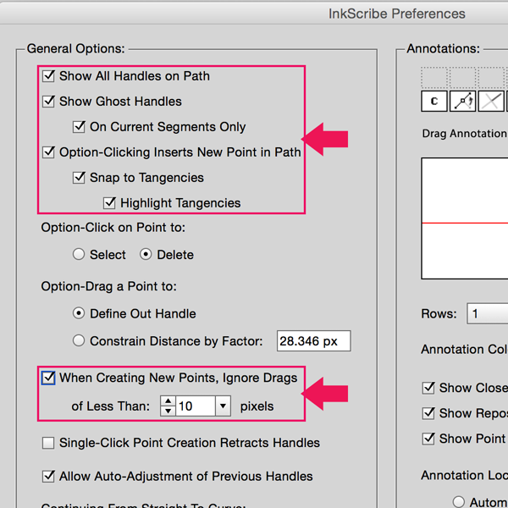Toggle the Show Repos annotation checkbox
The height and width of the screenshot is (508, 508).
tap(428, 413)
